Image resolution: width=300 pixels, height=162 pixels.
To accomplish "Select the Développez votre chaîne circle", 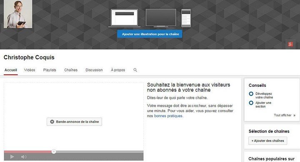I will pos(251,94).
